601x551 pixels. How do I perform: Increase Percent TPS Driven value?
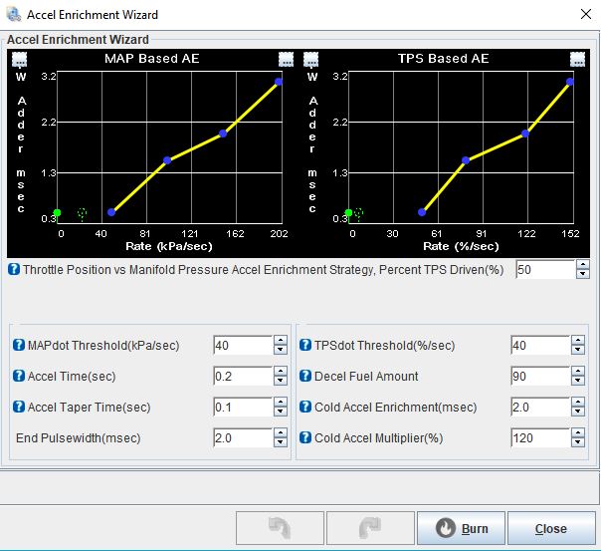(x=582, y=265)
